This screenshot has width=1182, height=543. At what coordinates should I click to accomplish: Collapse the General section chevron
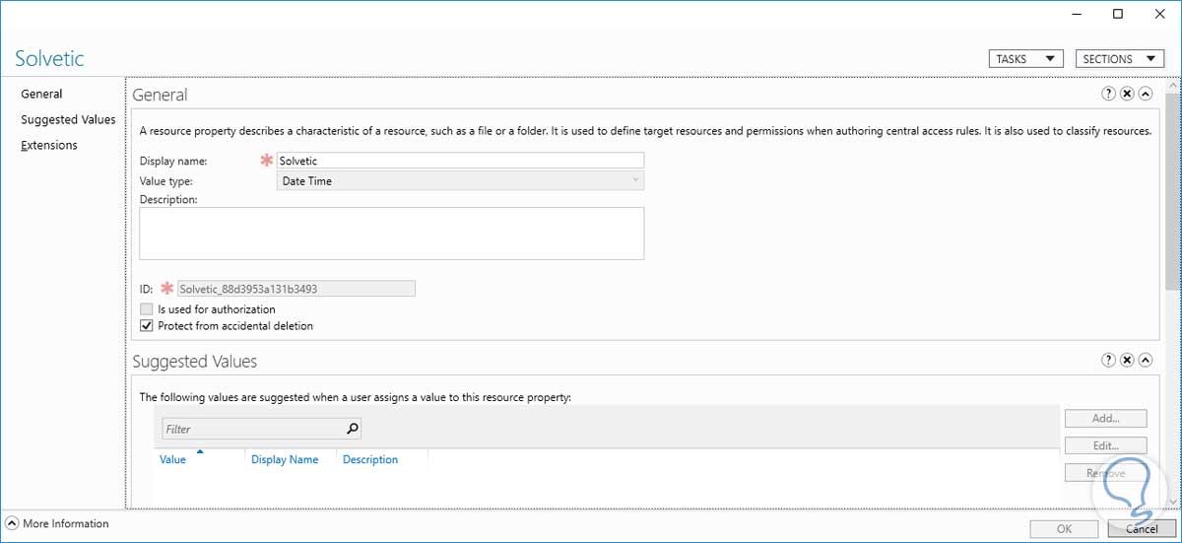pyautogui.click(x=1146, y=94)
